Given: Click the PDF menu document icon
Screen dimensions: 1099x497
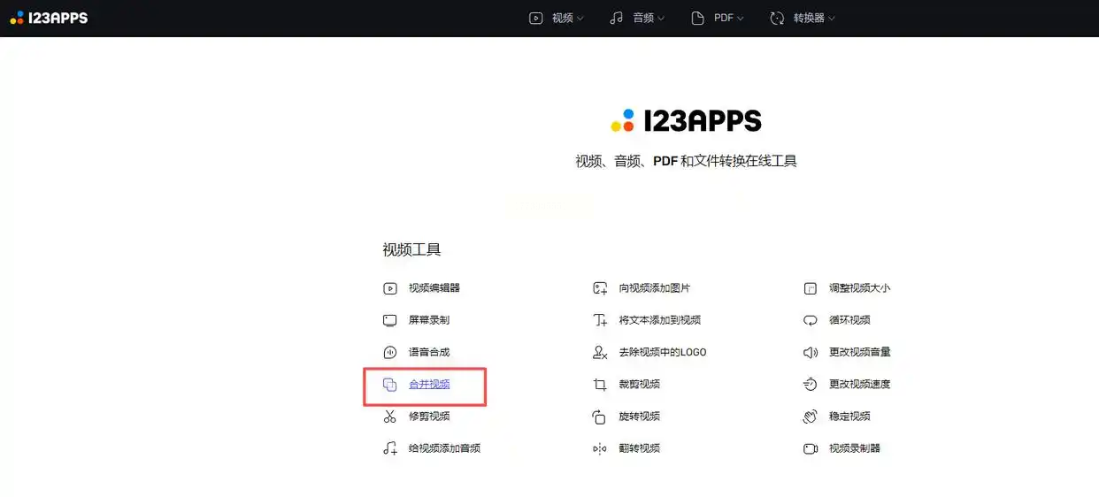Looking at the screenshot, I should click(697, 18).
